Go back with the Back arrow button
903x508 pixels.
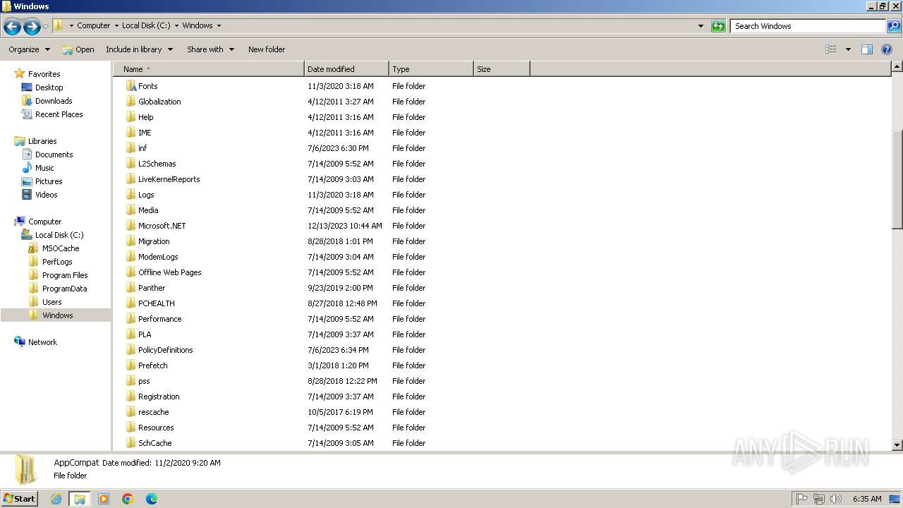point(12,27)
